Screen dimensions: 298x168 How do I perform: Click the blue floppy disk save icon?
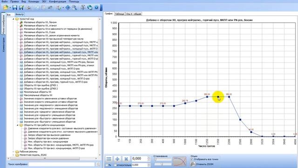click(x=14, y=7)
